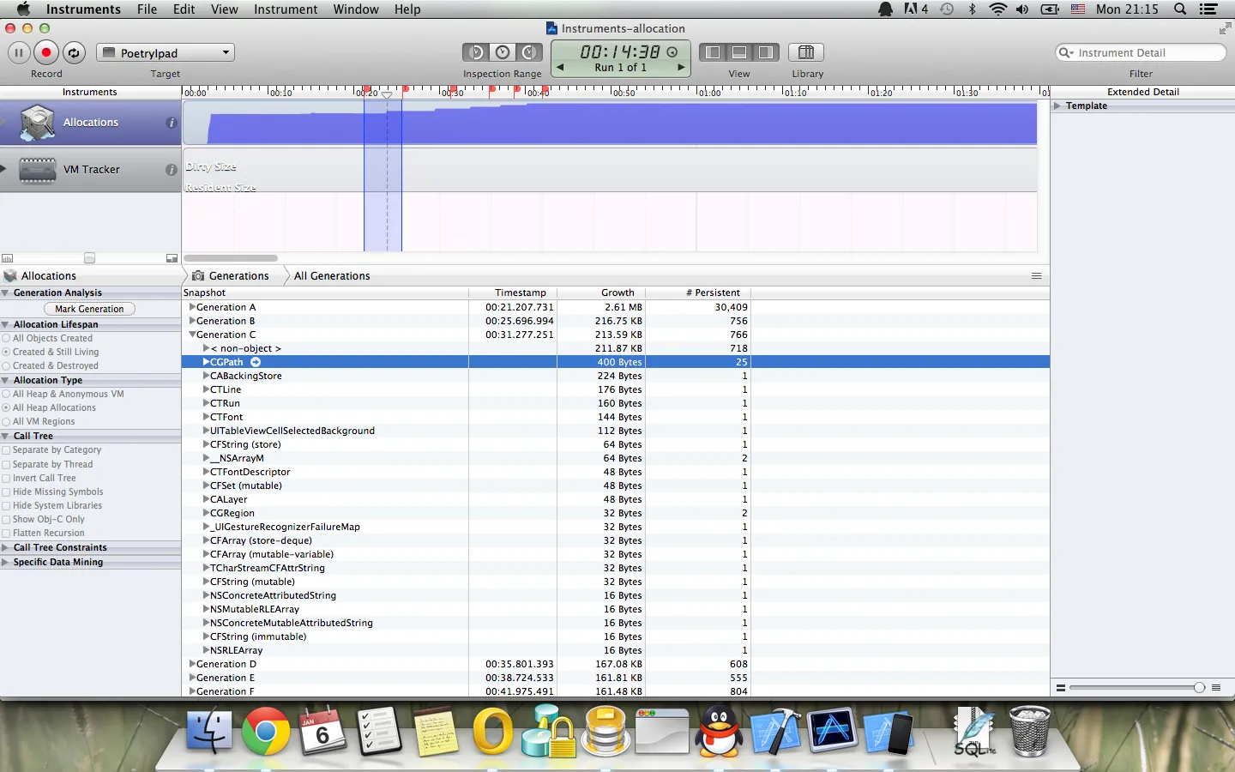Image resolution: width=1235 pixels, height=772 pixels.
Task: Open QQ penguin app from the Dock
Action: [x=719, y=732]
